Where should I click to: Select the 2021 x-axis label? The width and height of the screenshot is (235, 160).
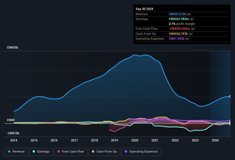click(x=155, y=140)
